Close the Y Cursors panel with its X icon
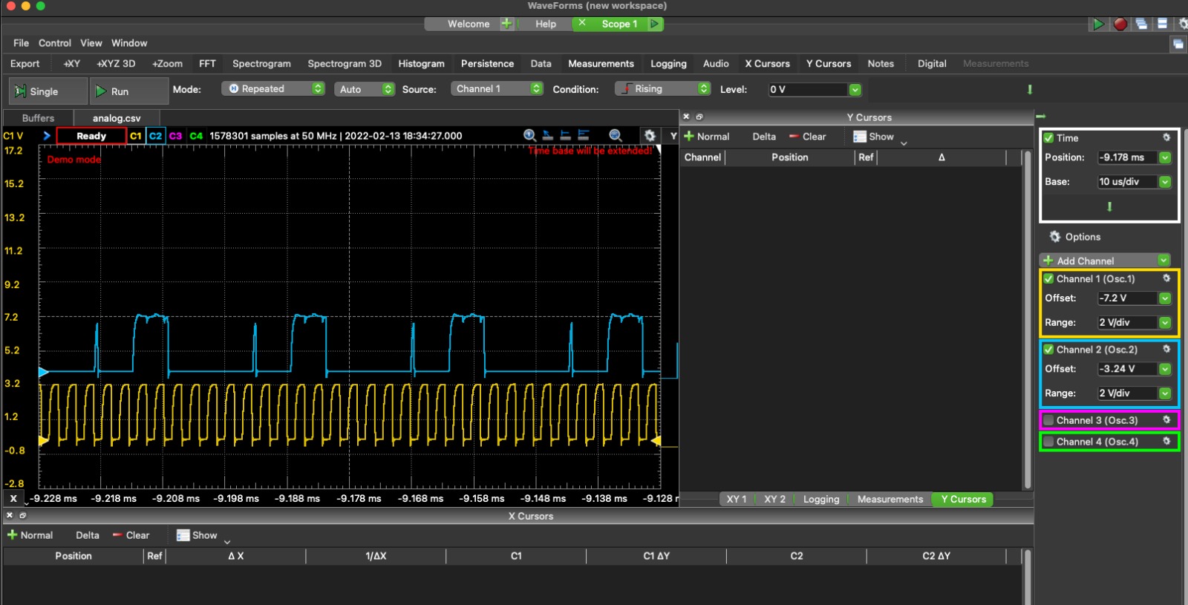 click(x=686, y=117)
